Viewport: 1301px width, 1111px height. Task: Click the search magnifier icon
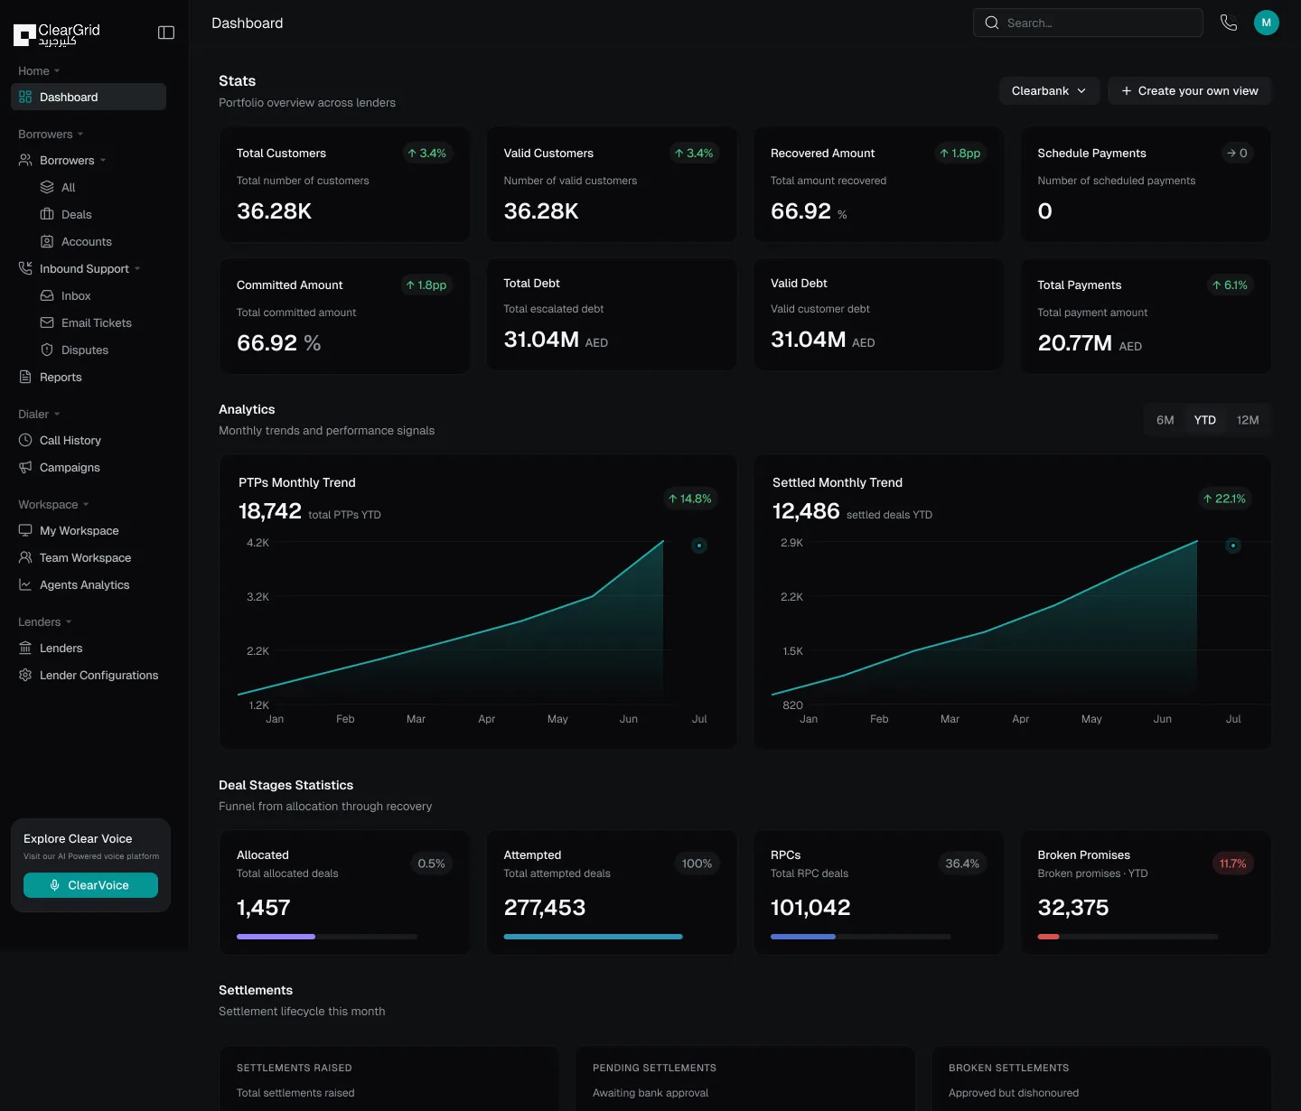pos(992,23)
